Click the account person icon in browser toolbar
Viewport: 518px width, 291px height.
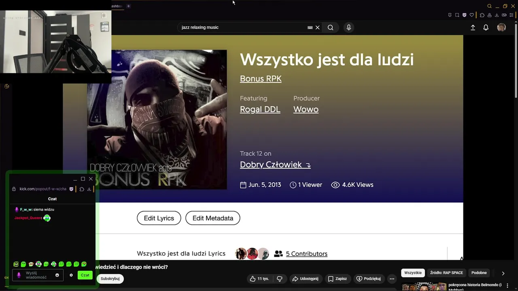click(489, 15)
